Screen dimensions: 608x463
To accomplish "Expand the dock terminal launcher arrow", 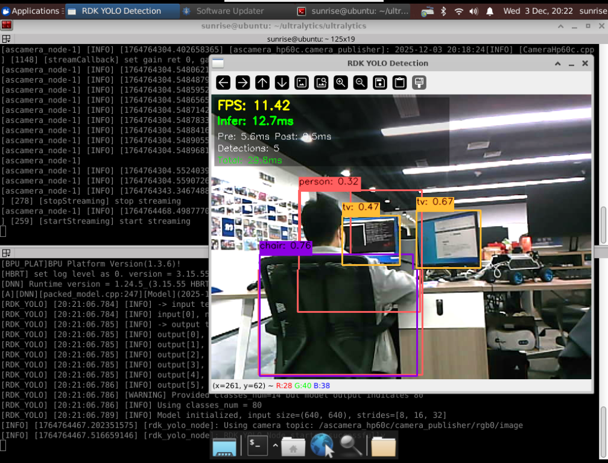I will pos(275,446).
